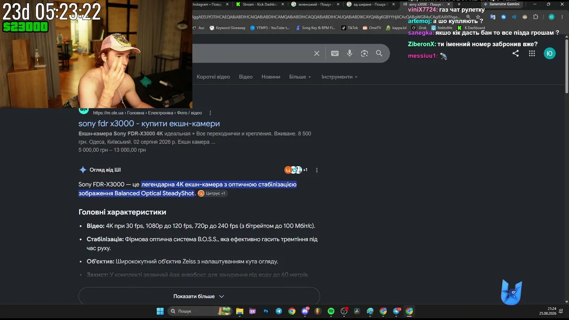This screenshot has height=320, width=569.
Task: Switch to the Stream - Kick Dashboard tab
Action: tap(260, 4)
